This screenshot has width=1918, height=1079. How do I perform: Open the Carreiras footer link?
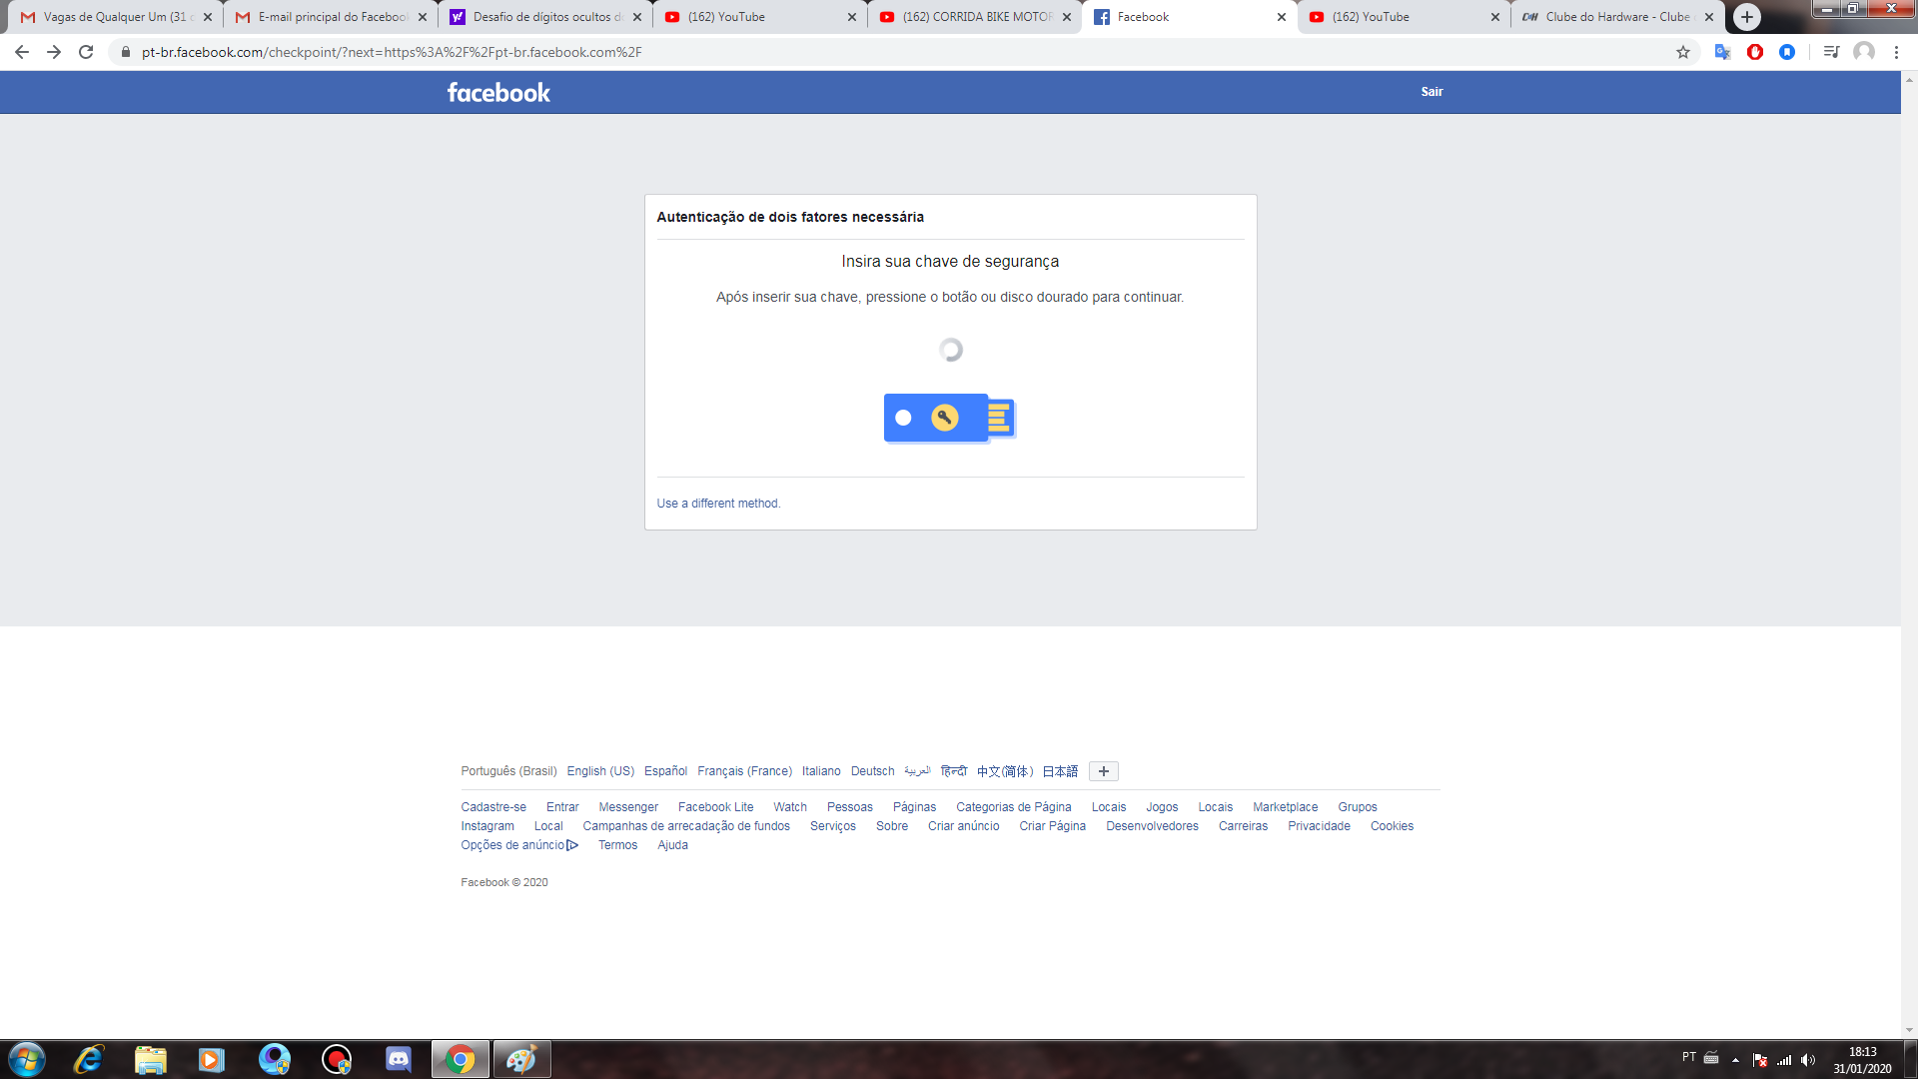(x=1243, y=826)
